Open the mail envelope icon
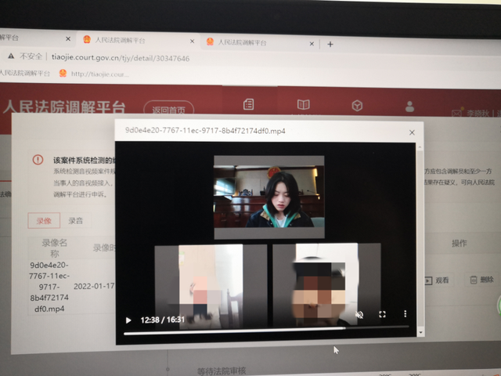Image resolution: width=501 pixels, height=376 pixels. pos(456,113)
